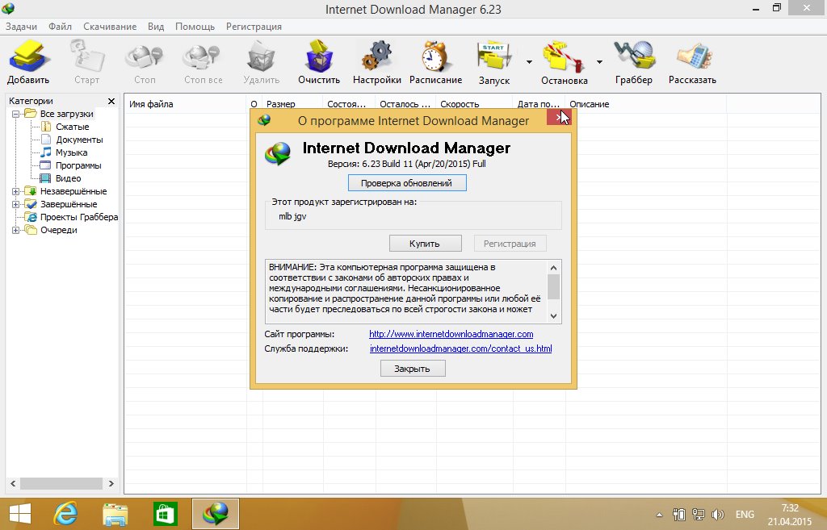The height and width of the screenshot is (530, 827).
Task: Click the Стоп toolbar icon
Action: click(x=144, y=56)
